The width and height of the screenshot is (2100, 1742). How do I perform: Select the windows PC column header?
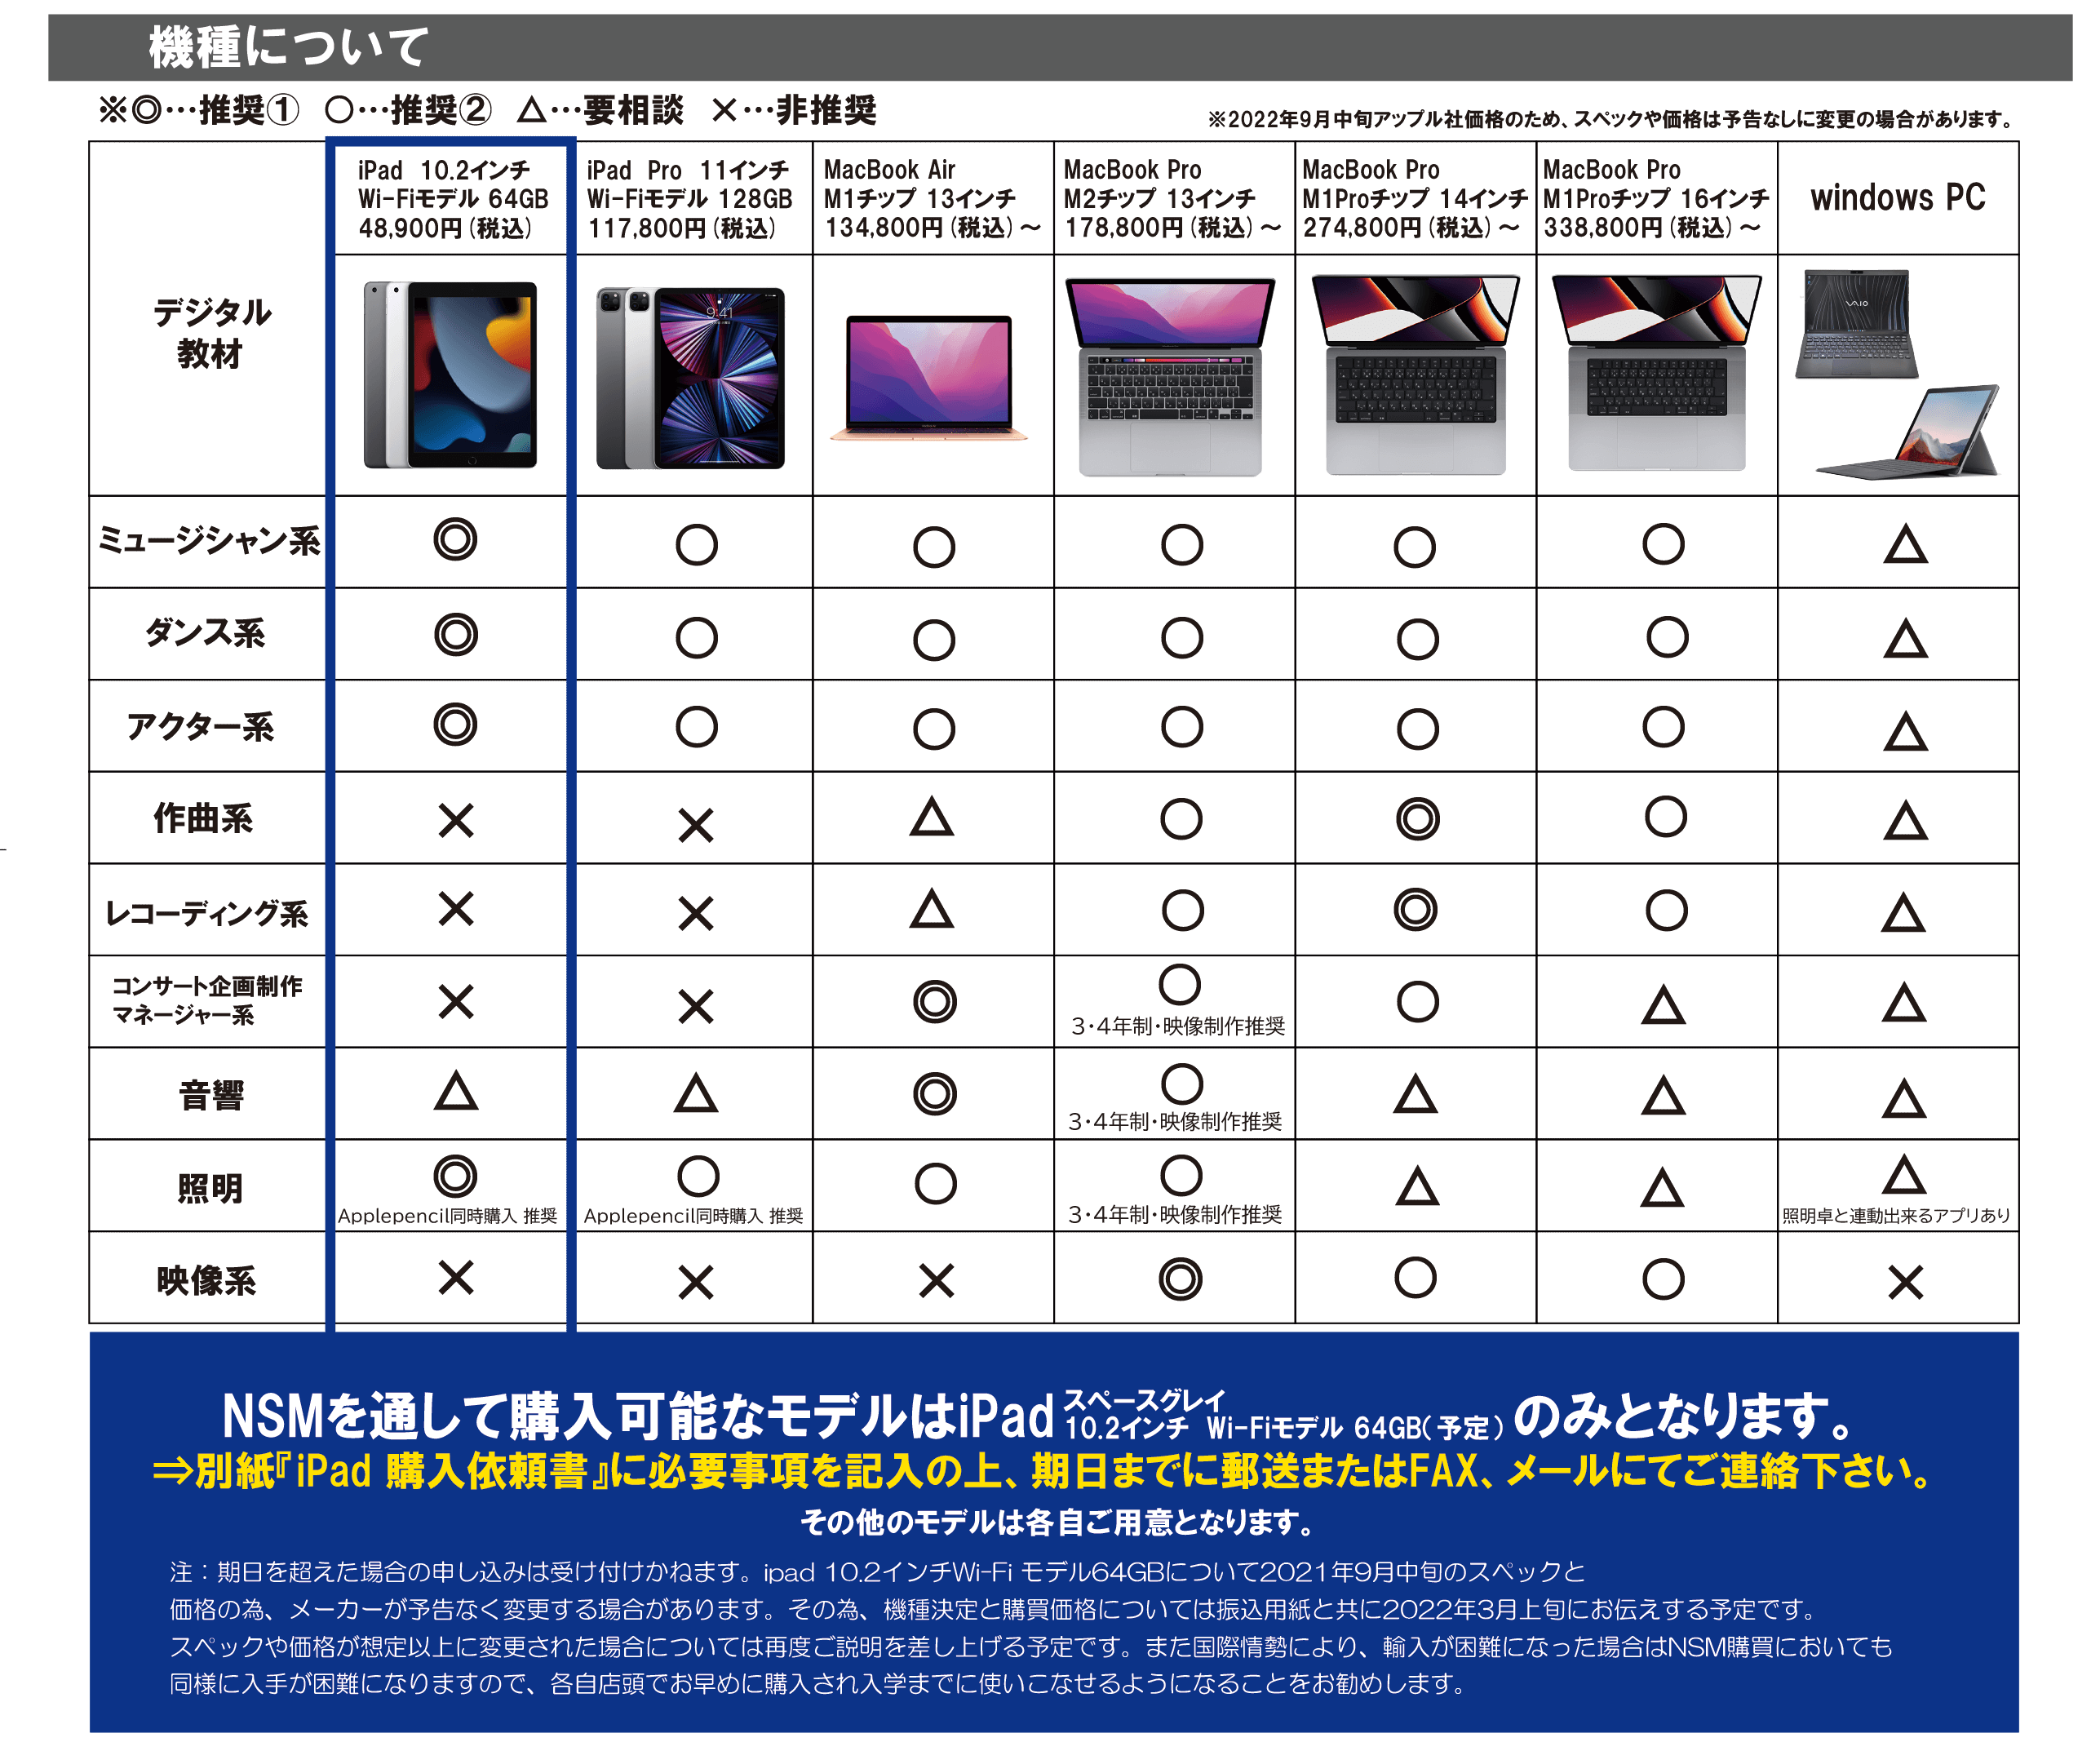coord(1898,197)
